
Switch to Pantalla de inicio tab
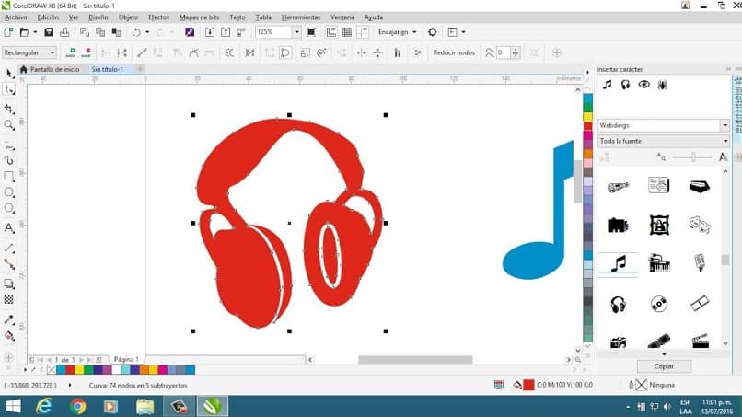(53, 70)
